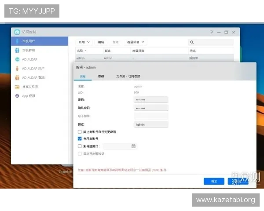This screenshot has height=211, width=264.
Task: Switch to folder access permissions tab
Action: coord(128,76)
